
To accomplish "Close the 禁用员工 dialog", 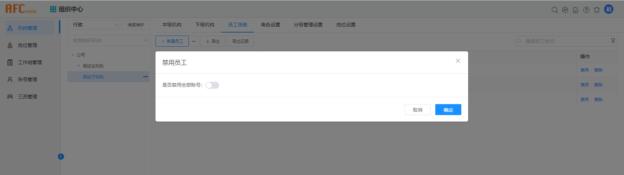I will 458,61.
